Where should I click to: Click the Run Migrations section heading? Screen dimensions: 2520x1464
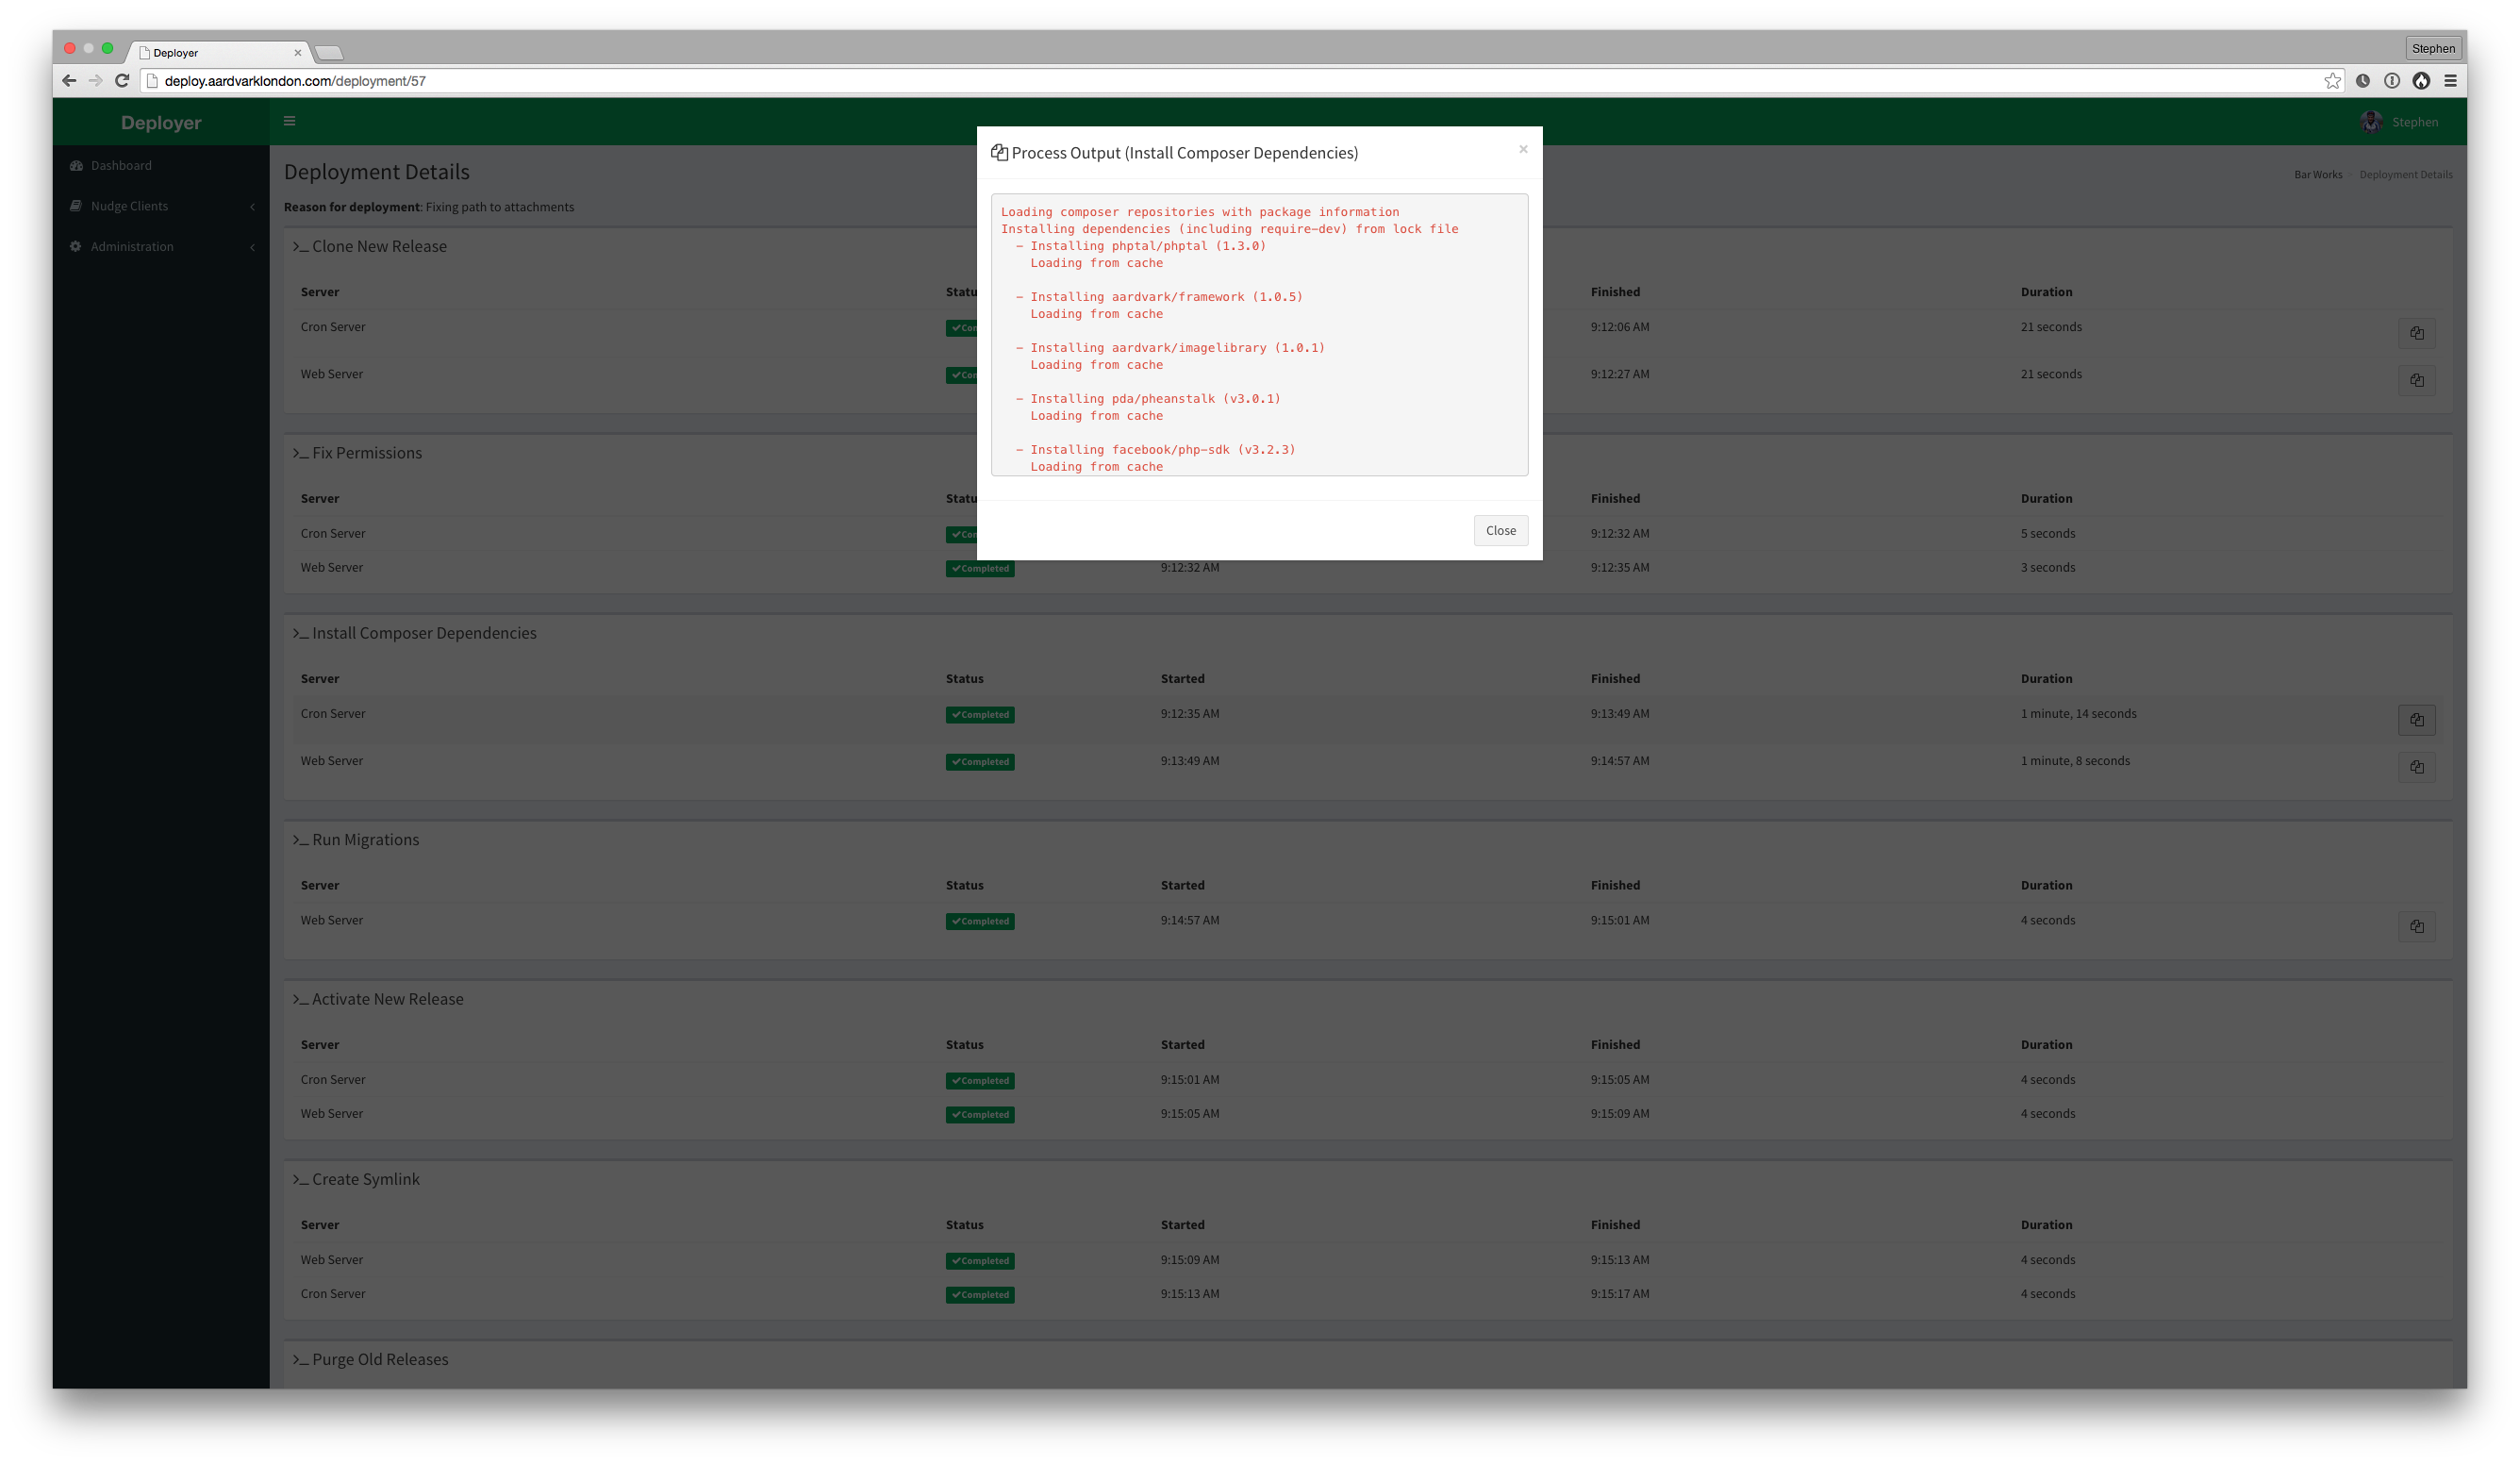click(x=365, y=840)
